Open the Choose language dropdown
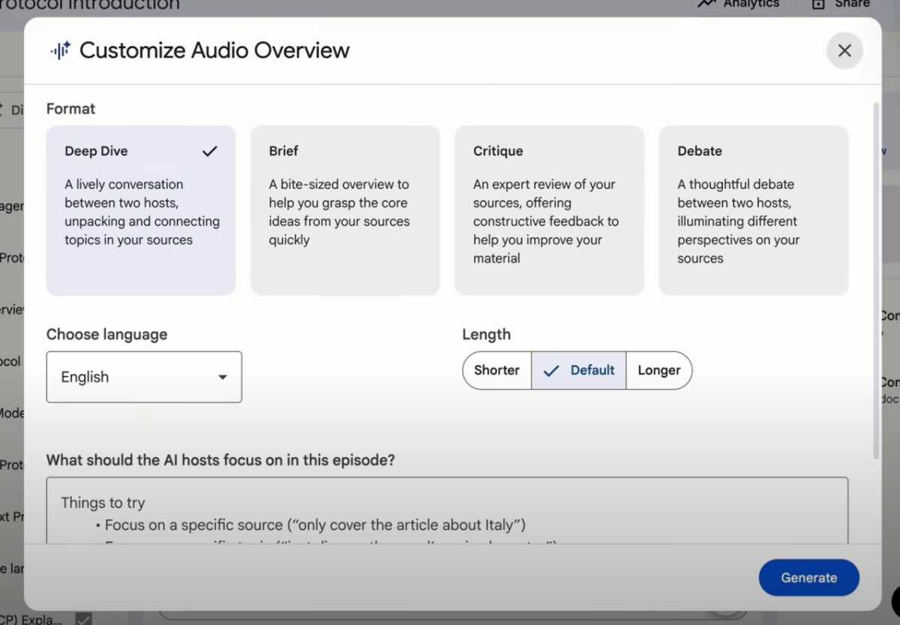This screenshot has width=900, height=625. pyautogui.click(x=144, y=377)
